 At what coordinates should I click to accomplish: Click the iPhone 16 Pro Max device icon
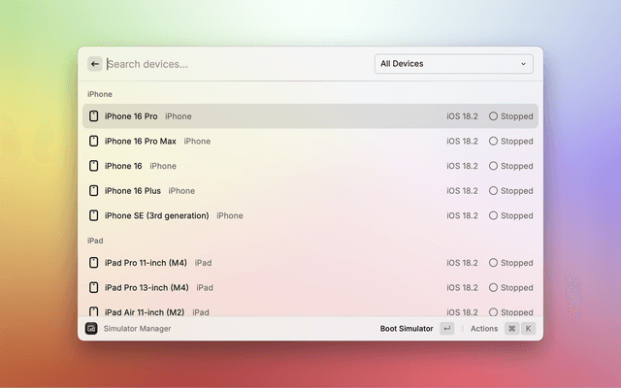tap(94, 142)
